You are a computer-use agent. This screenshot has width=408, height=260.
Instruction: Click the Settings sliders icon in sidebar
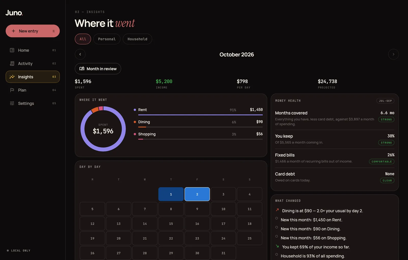[12, 103]
